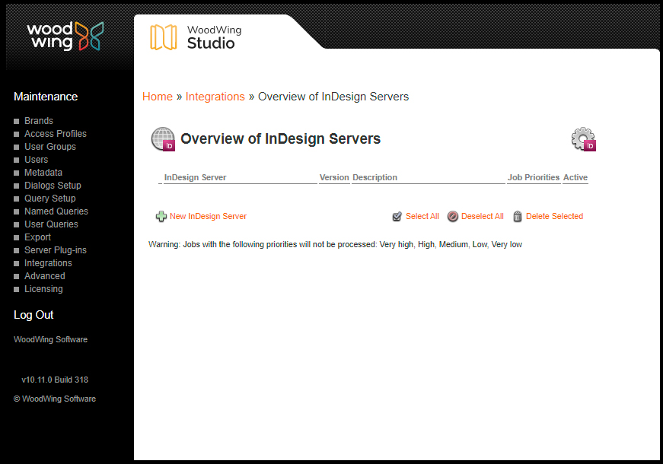Image resolution: width=663 pixels, height=464 pixels.
Task: Click the copyright WoodWing Software footer text
Action: [55, 399]
